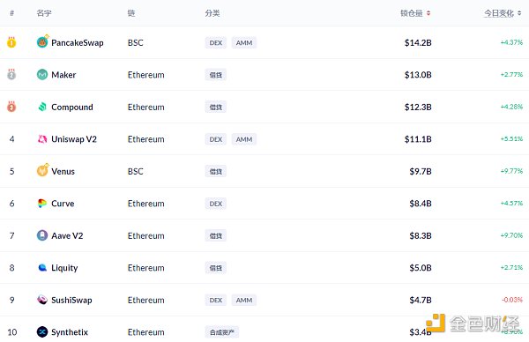Click the PancakeSwap logo icon
529x342 pixels.
42,42
